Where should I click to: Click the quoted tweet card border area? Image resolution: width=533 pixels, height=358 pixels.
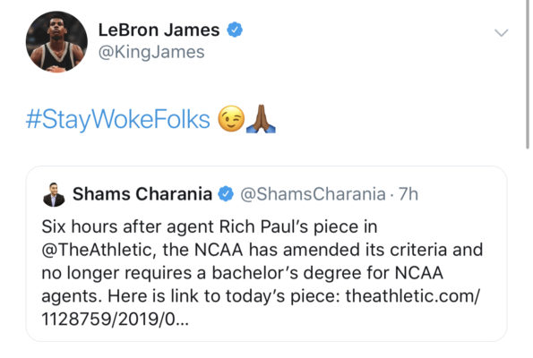[267, 253]
